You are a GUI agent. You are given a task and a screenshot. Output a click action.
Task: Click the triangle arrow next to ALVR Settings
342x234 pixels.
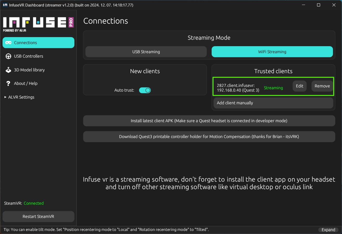pos(5,97)
